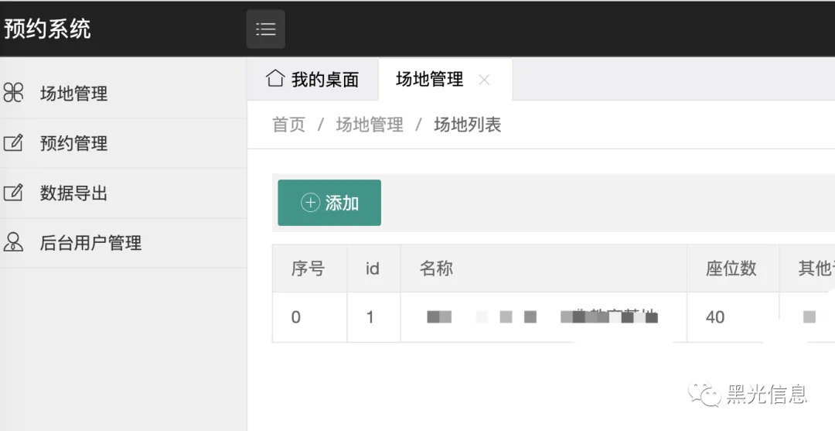The height and width of the screenshot is (431, 835).
Task: Click the home icon in 我的桌面 tab
Action: pos(274,78)
